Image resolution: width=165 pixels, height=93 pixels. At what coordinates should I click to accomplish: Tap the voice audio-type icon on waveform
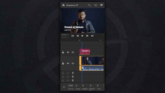click(x=83, y=67)
